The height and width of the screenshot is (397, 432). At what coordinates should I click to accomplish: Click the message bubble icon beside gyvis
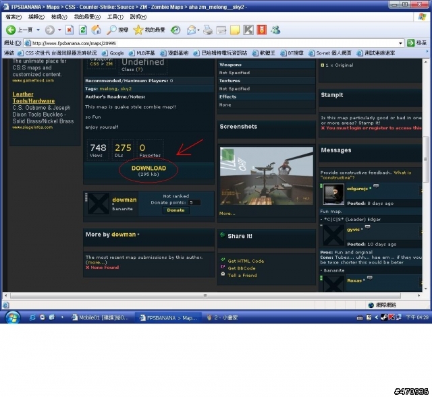click(x=367, y=227)
